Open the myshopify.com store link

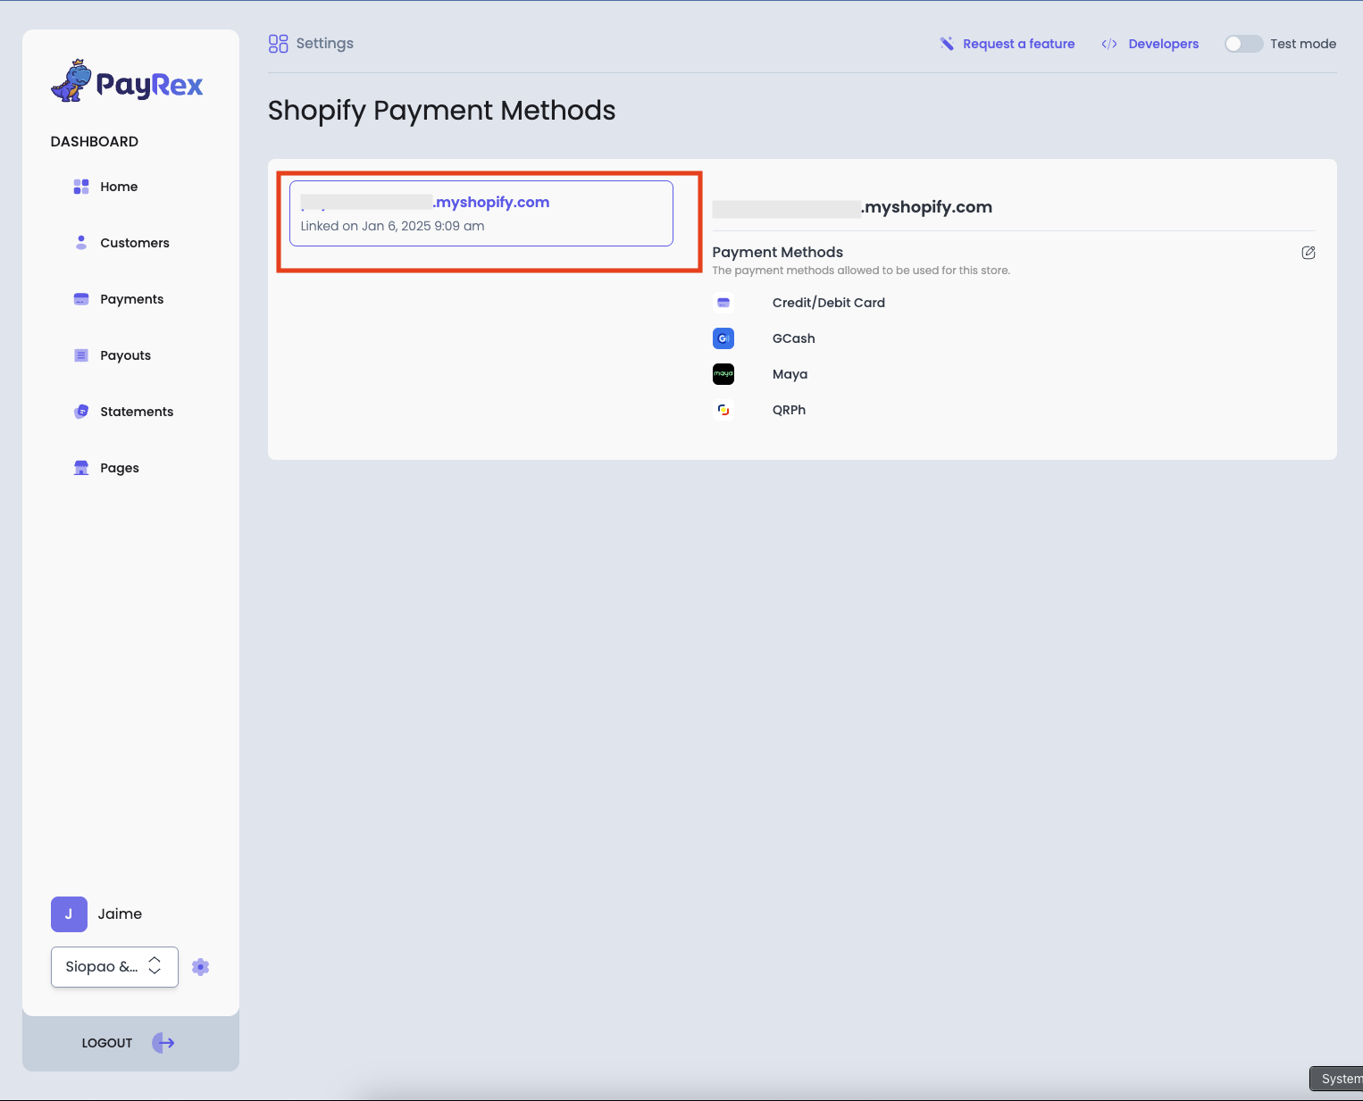tap(491, 202)
